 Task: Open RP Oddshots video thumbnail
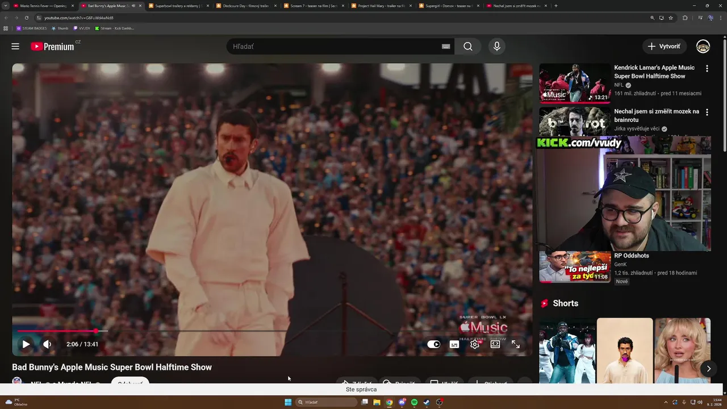tap(575, 267)
